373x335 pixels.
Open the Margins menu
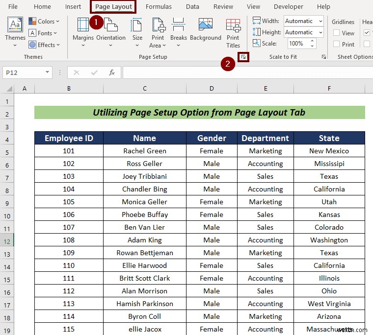83,32
